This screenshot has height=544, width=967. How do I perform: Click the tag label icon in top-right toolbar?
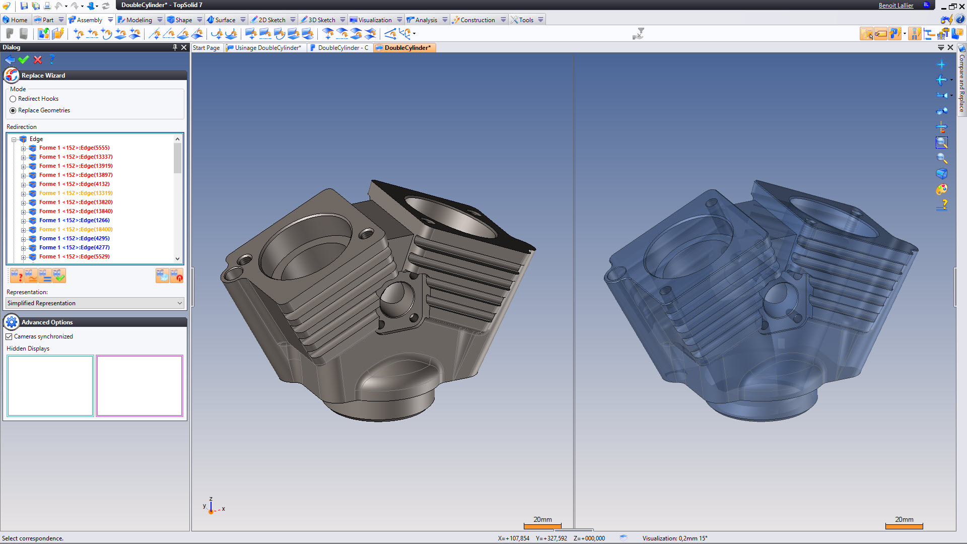click(880, 34)
